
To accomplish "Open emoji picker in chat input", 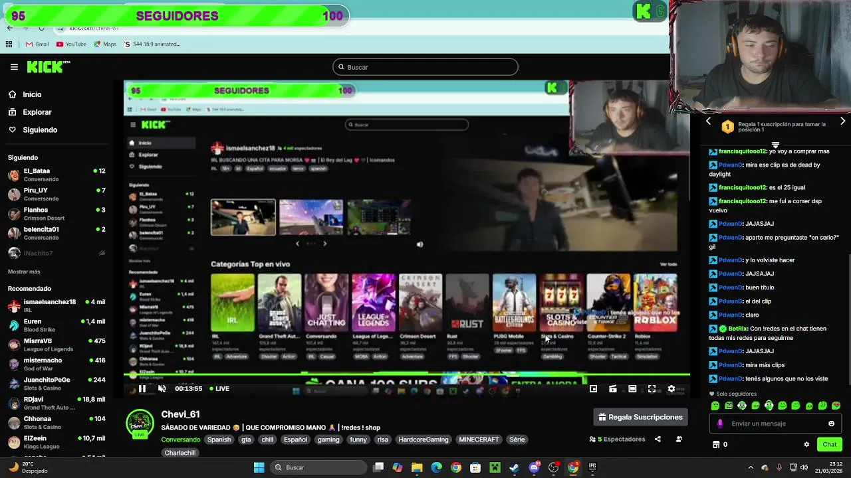I will pyautogui.click(x=831, y=424).
